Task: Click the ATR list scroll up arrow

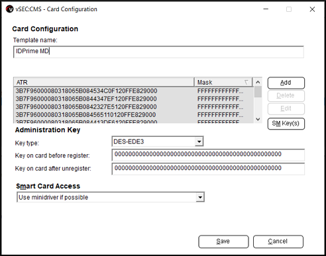Action: pyautogui.click(x=258, y=82)
